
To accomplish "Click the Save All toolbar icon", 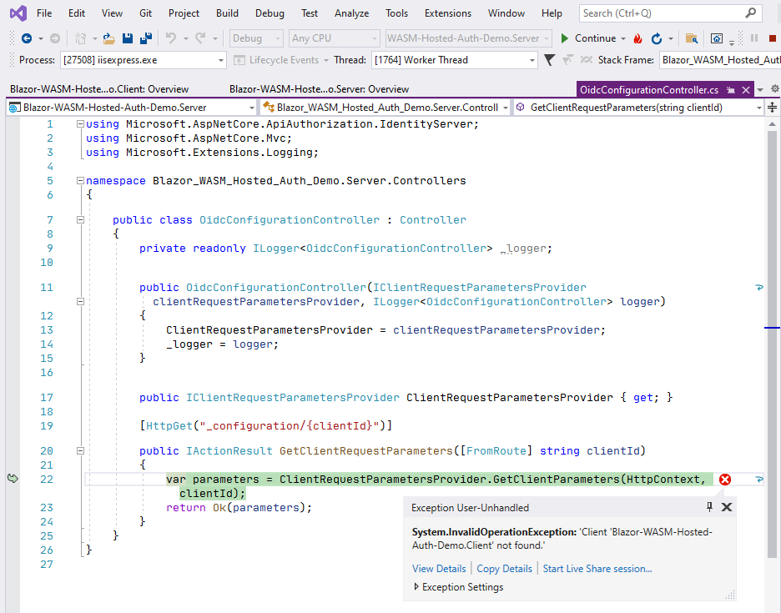I will pyautogui.click(x=144, y=38).
